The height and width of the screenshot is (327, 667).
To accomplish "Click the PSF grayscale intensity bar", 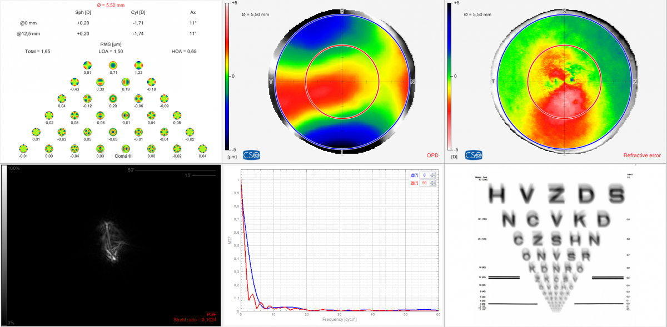I will coord(4,245).
